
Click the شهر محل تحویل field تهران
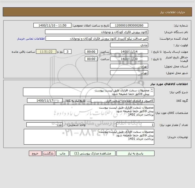pyautogui.click(x=129, y=73)
